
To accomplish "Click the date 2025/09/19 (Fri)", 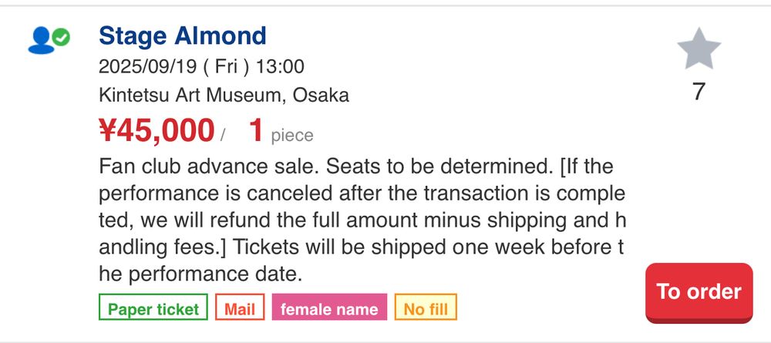I will pos(174,66).
